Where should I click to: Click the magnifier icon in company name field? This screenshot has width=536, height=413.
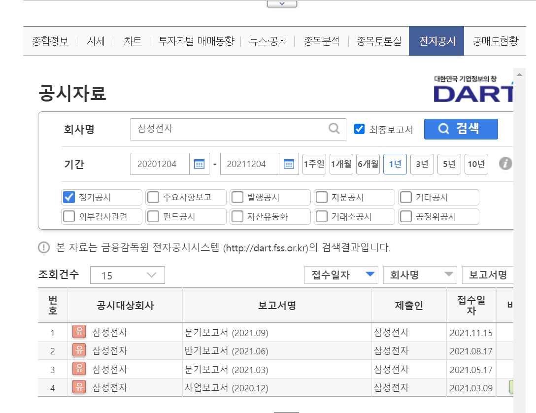(x=334, y=129)
